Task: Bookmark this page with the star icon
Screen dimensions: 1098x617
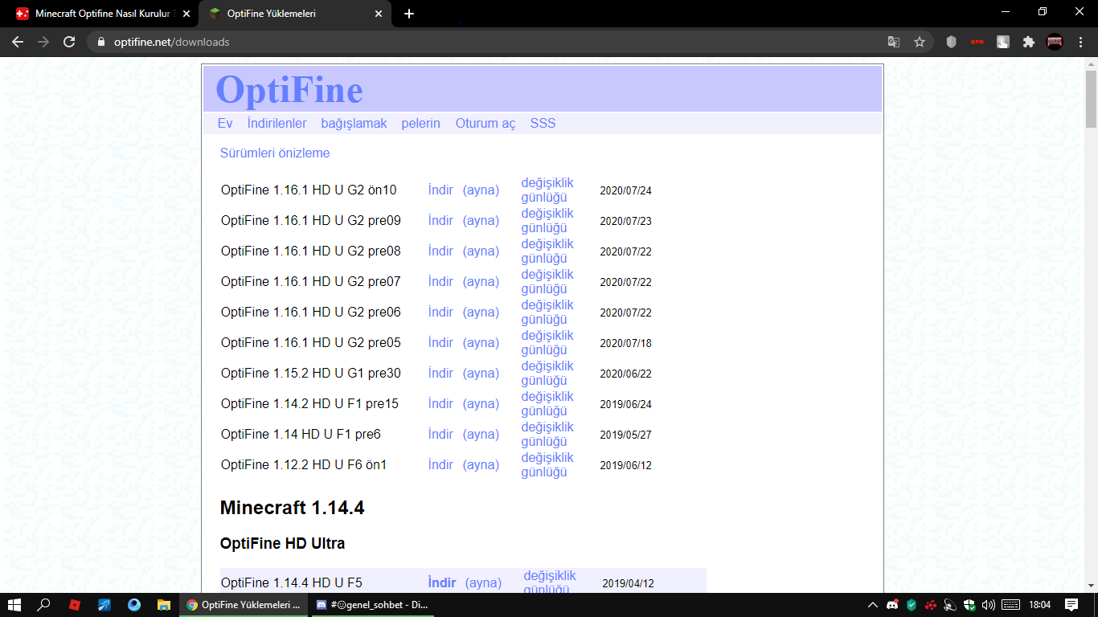Action: point(920,42)
